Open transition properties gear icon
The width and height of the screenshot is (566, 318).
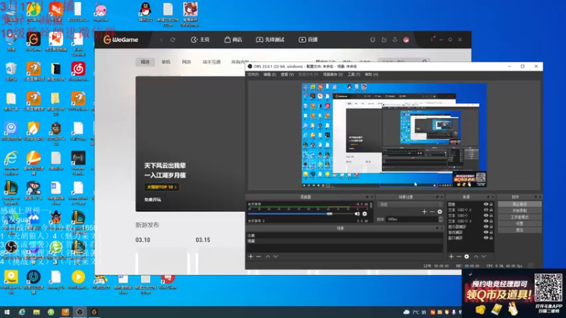439,211
